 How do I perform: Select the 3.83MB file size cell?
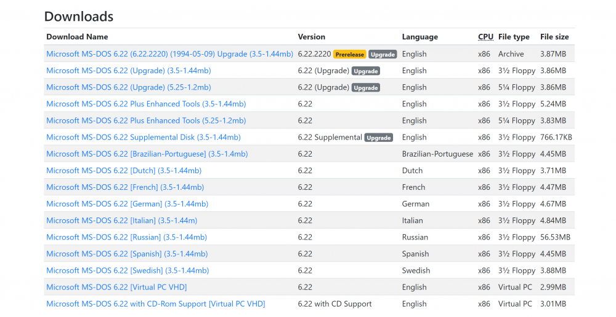(553, 120)
